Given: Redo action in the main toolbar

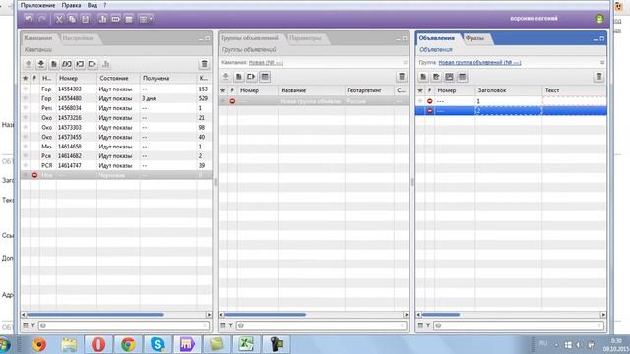Looking at the screenshot, I should click(41, 19).
